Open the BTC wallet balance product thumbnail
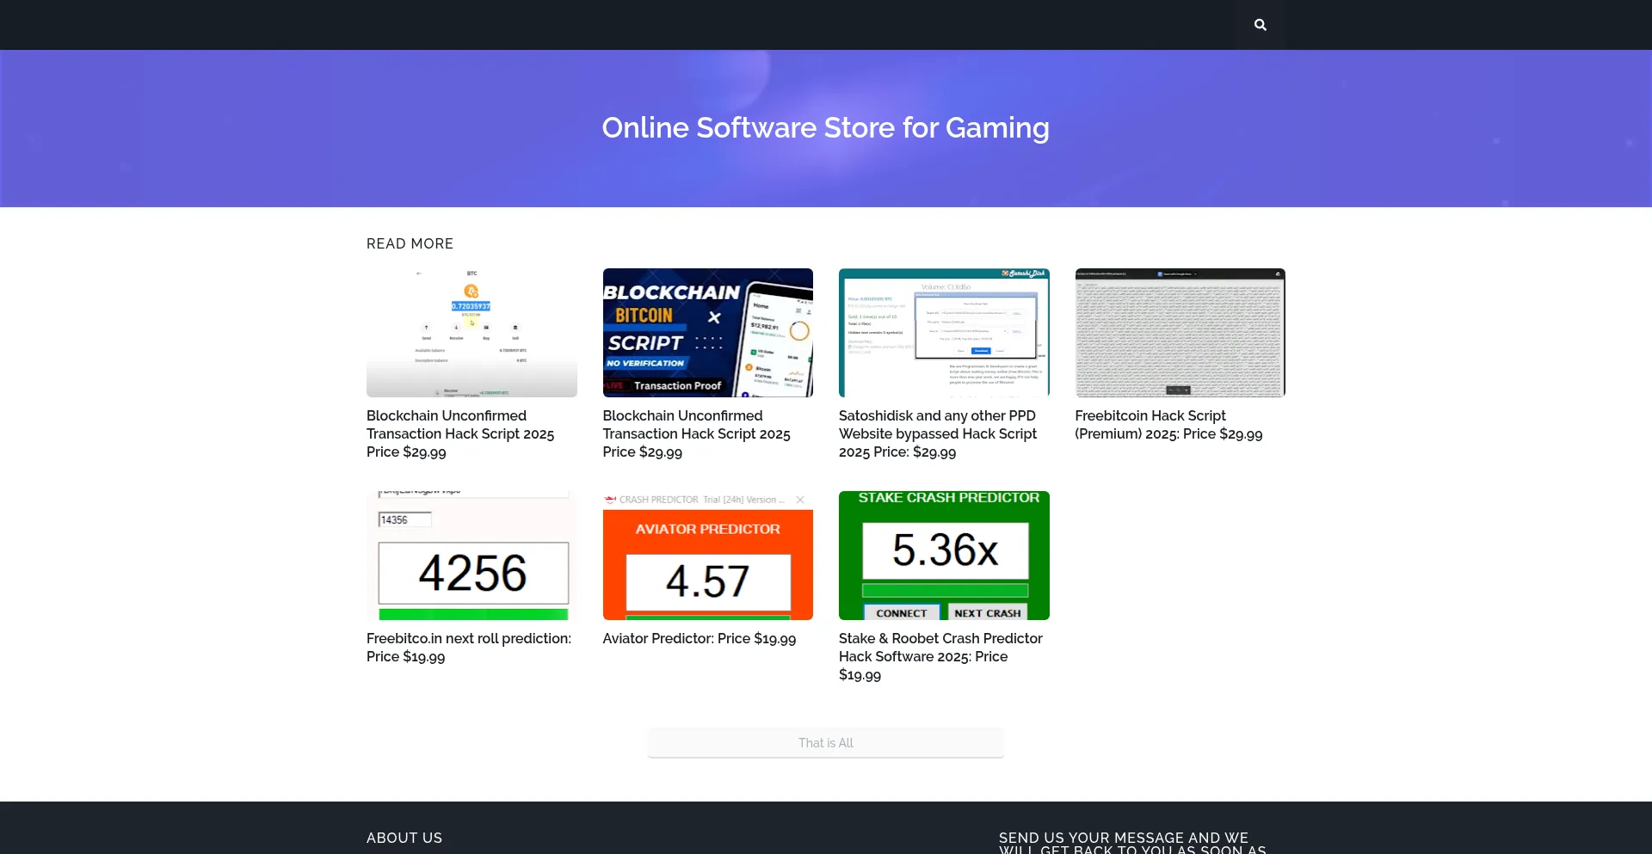 click(x=472, y=333)
